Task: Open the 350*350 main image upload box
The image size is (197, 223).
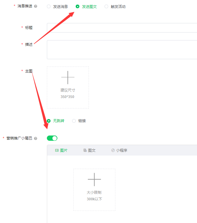Action: (x=68, y=87)
